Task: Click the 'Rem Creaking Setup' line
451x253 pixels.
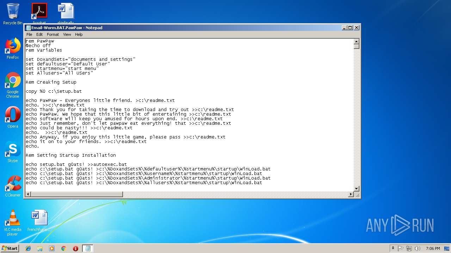Action: pos(51,82)
